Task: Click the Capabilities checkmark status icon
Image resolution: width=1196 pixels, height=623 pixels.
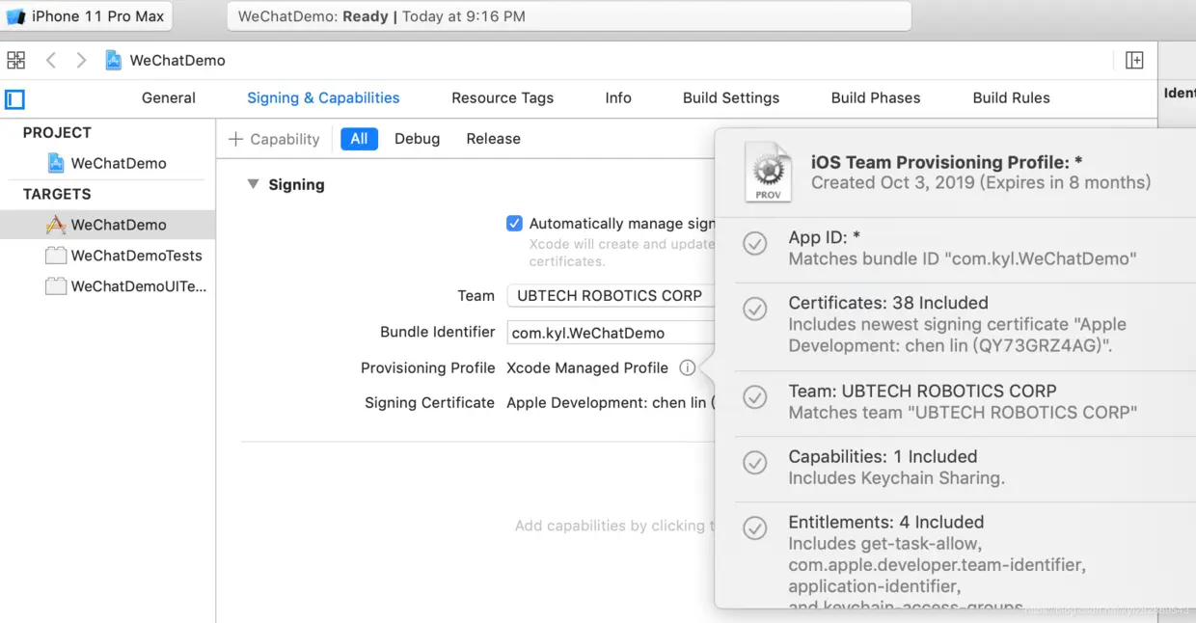Action: (755, 463)
